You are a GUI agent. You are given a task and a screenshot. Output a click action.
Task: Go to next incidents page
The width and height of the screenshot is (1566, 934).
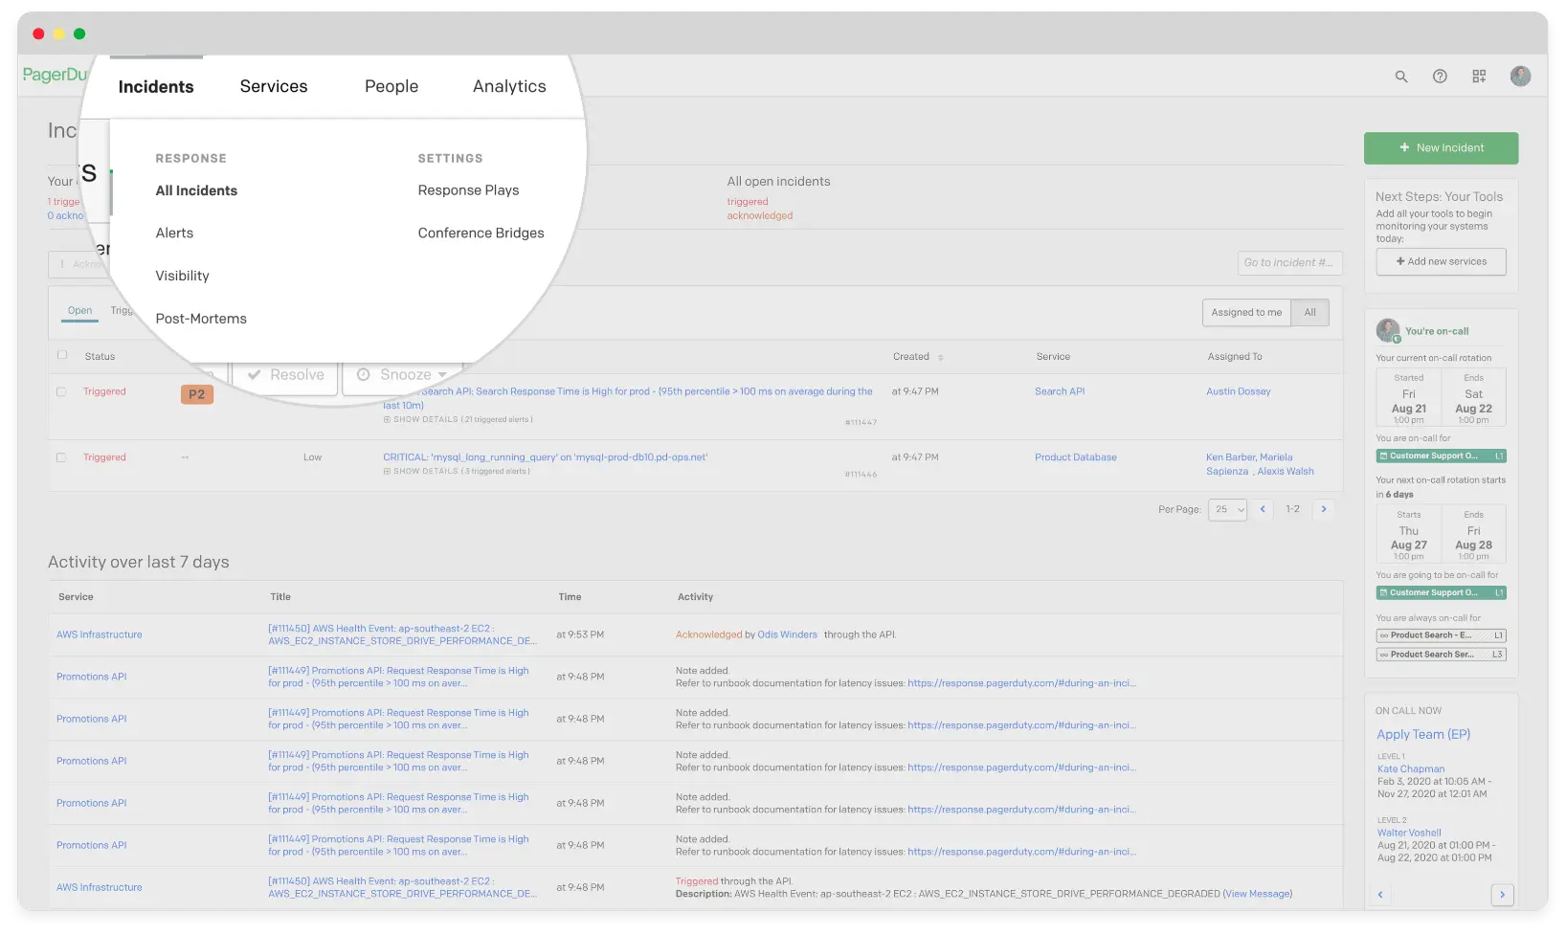coord(1324,509)
